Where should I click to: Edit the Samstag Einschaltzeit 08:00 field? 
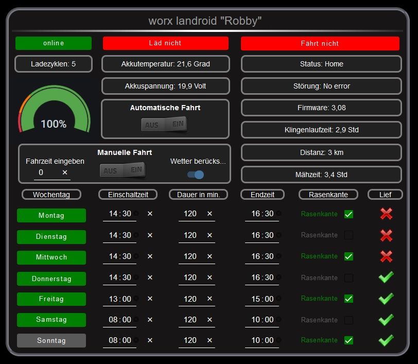120,320
